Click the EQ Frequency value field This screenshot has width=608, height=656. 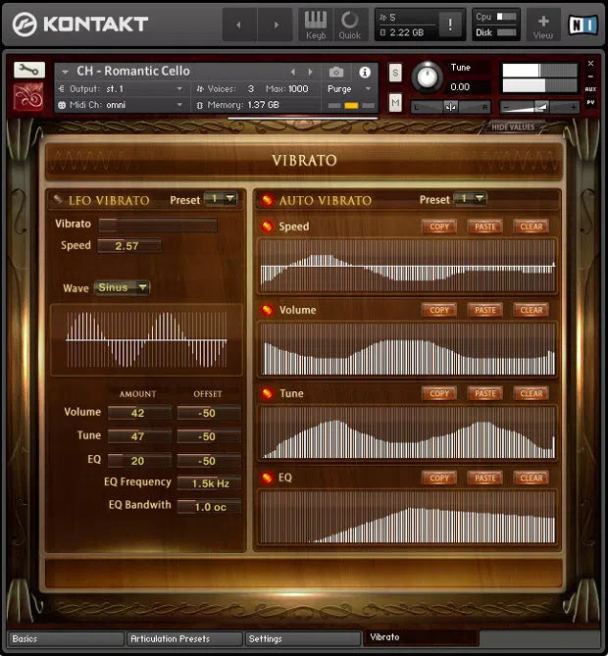pos(209,483)
